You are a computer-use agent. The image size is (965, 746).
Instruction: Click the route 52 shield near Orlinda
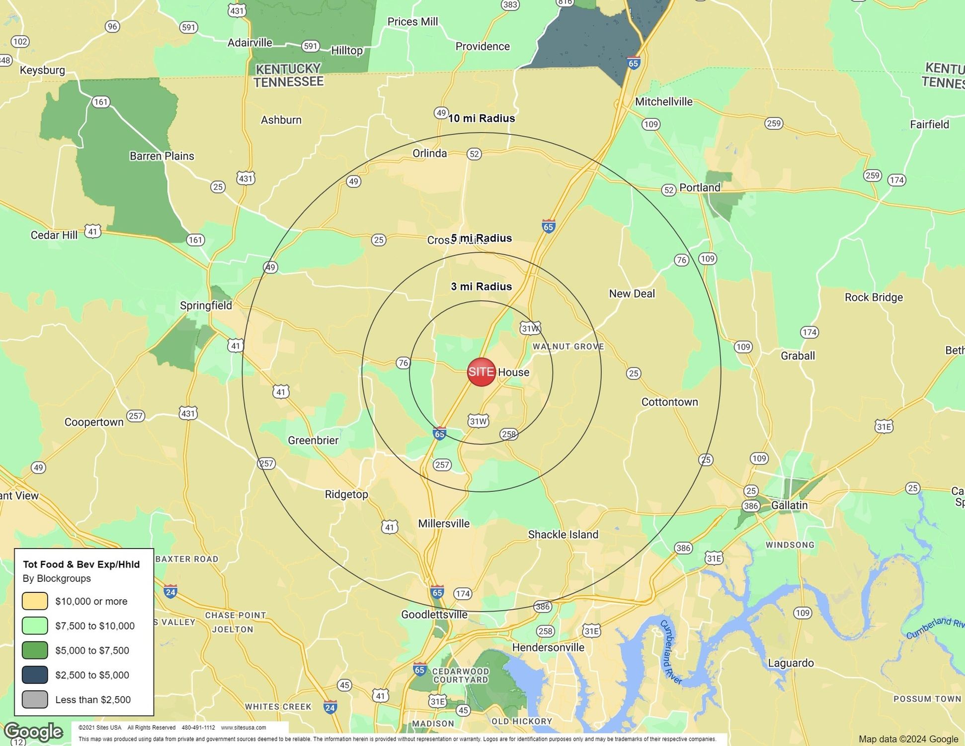click(x=474, y=154)
